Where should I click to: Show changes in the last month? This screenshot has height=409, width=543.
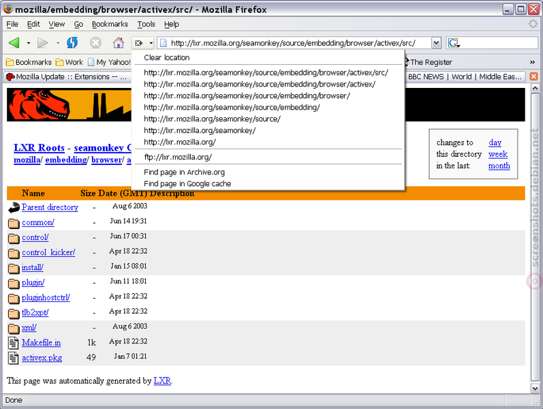499,166
